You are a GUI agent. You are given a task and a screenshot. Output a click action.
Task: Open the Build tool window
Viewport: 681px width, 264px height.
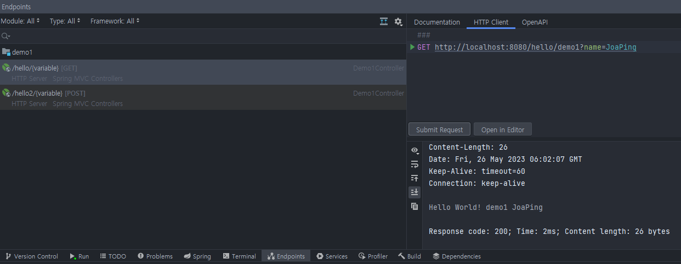pyautogui.click(x=410, y=256)
